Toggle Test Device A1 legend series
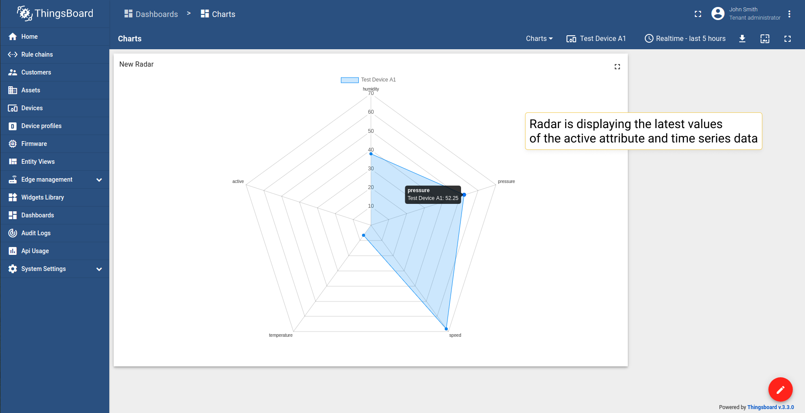This screenshot has width=805, height=413. click(378, 80)
